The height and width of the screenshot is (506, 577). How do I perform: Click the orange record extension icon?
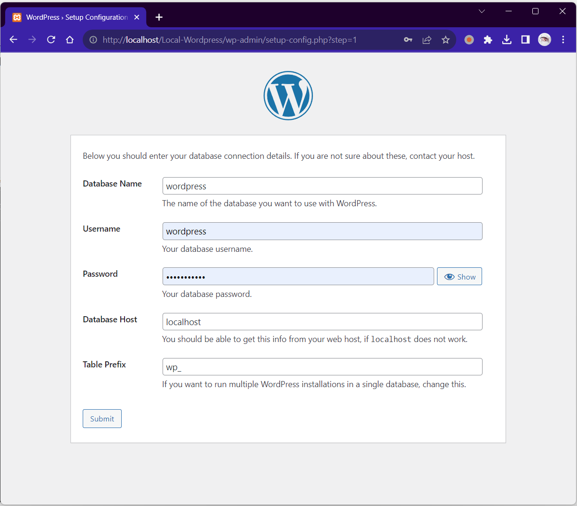469,40
